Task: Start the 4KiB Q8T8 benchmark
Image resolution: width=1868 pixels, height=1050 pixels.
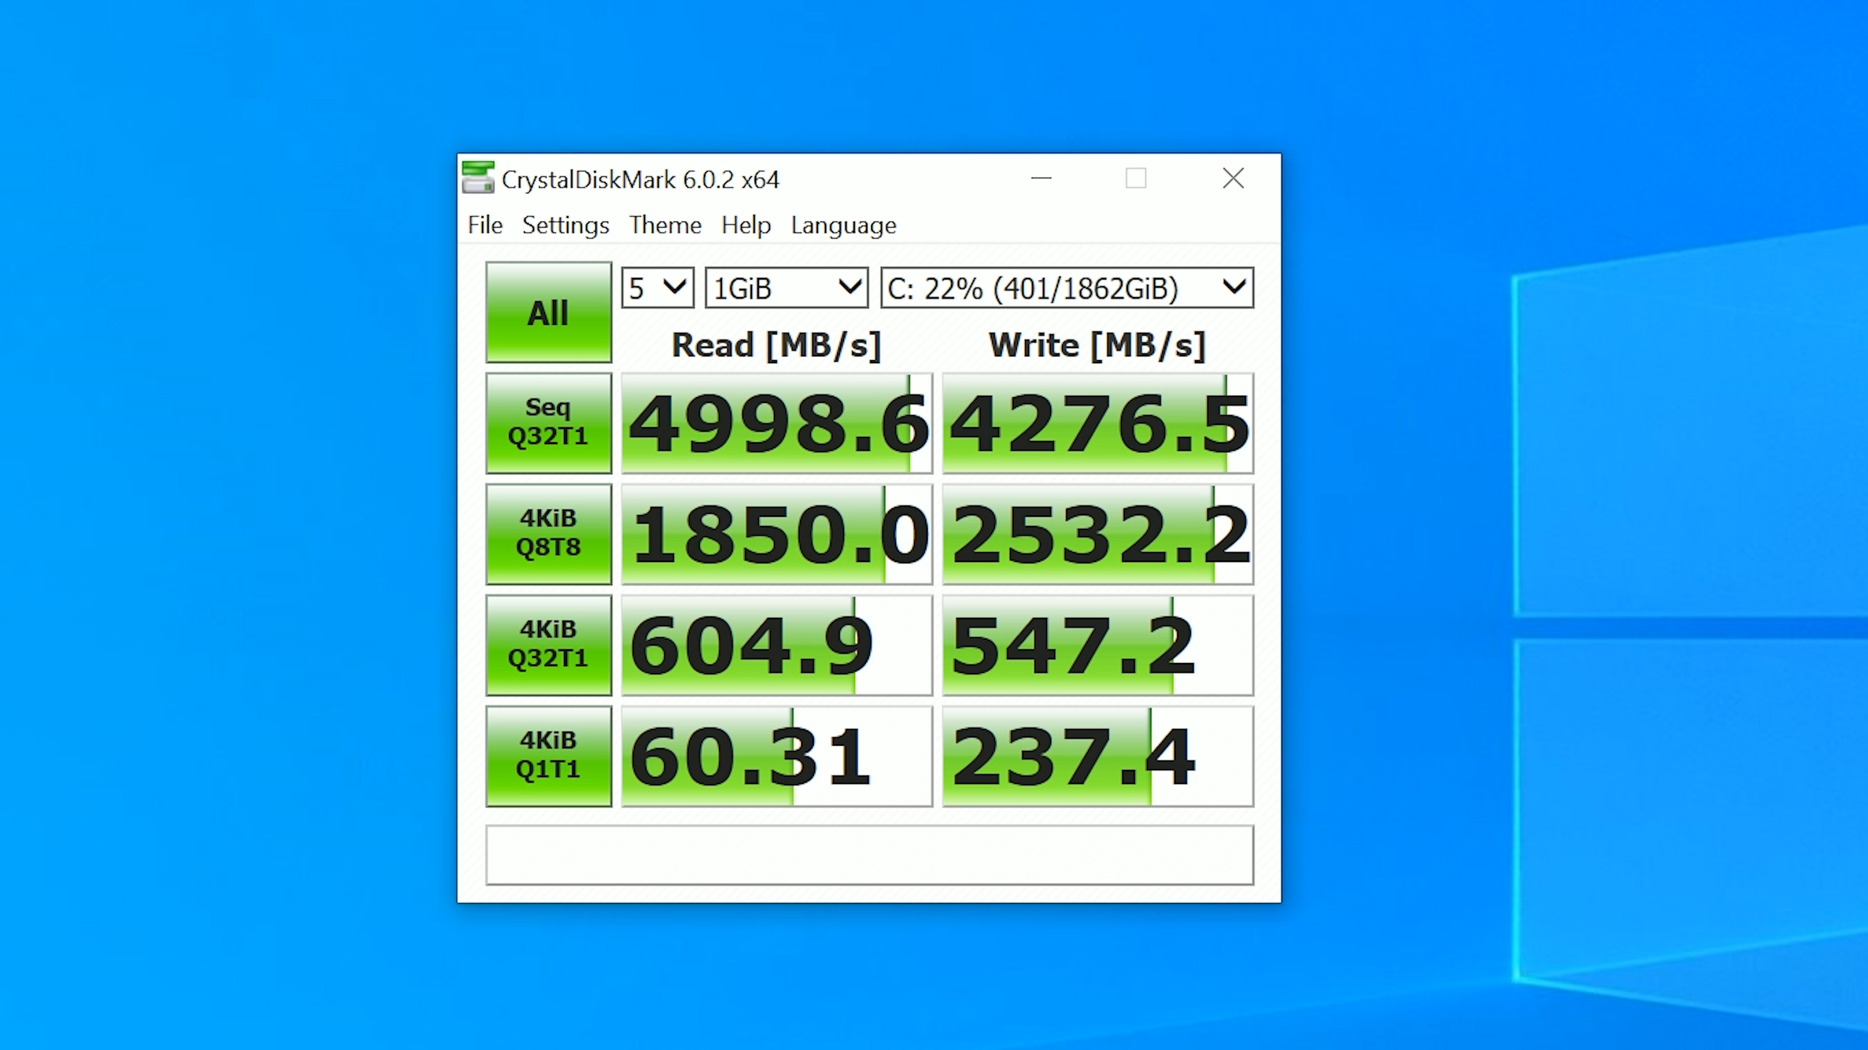Action: (x=548, y=534)
